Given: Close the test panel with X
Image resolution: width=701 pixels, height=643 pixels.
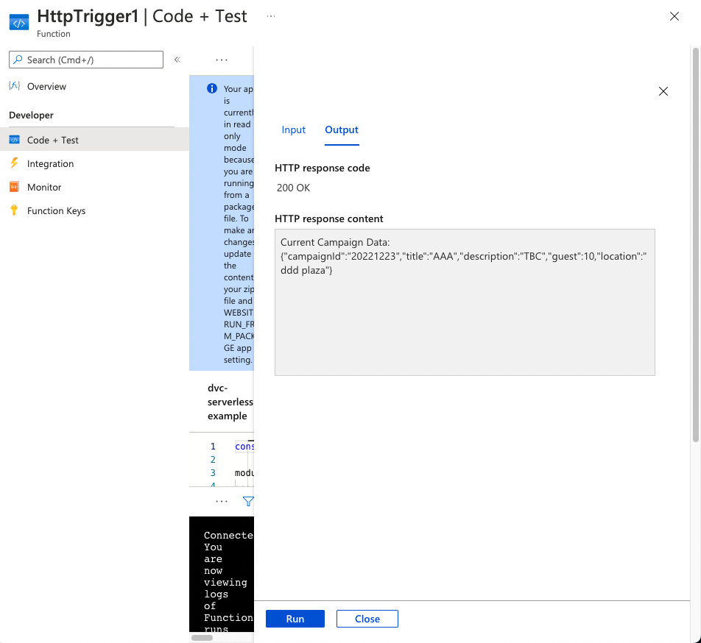Looking at the screenshot, I should tap(663, 91).
